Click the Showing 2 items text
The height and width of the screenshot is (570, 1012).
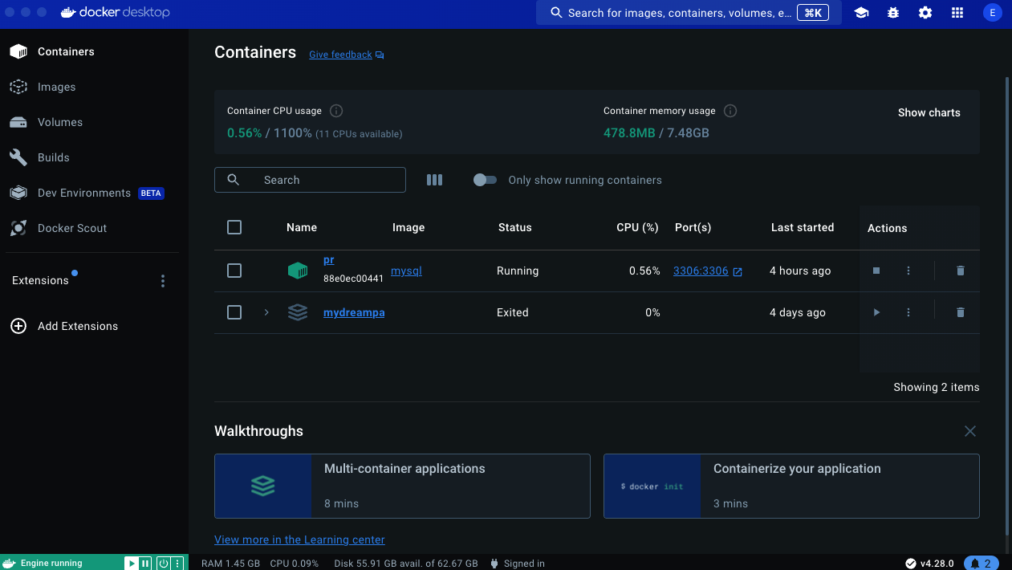(937, 387)
